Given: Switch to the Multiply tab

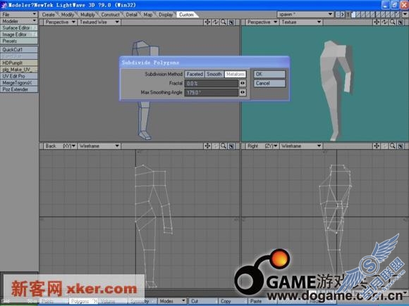Looking at the screenshot, I should tap(87, 15).
